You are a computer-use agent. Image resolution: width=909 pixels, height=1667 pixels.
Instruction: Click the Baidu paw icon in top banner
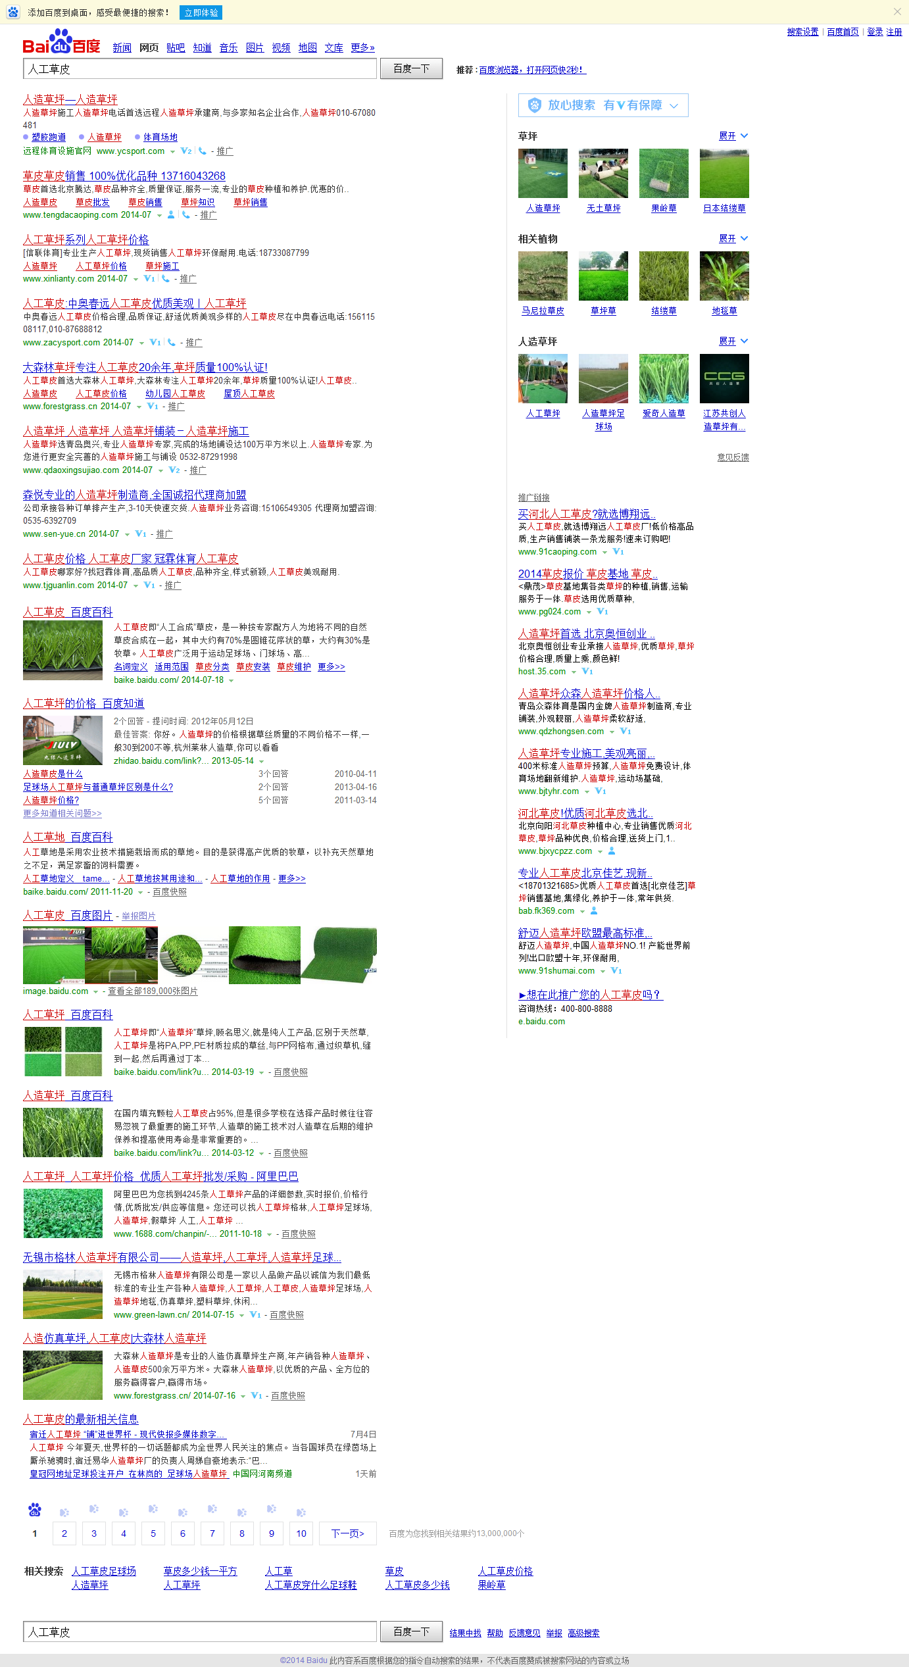tap(13, 12)
